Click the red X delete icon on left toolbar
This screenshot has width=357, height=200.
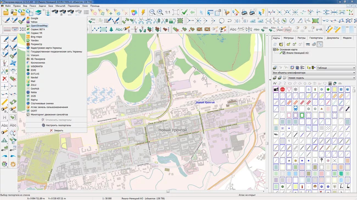coord(4,79)
